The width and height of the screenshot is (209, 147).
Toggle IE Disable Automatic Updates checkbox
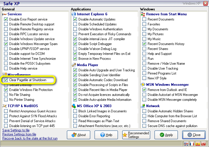[75, 19]
